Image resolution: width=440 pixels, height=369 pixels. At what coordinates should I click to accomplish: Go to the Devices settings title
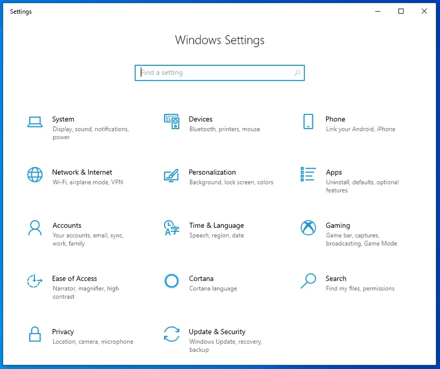point(200,119)
